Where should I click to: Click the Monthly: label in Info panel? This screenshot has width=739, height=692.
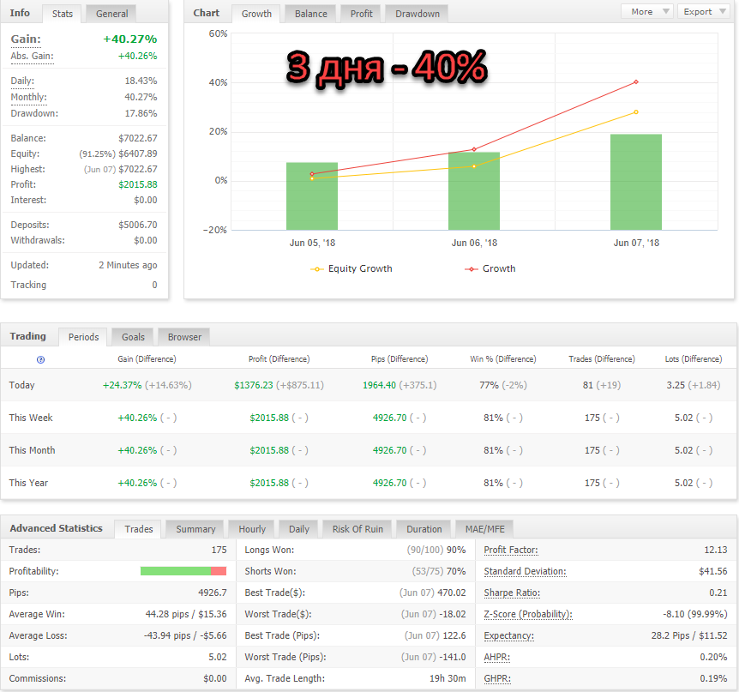coord(29,97)
